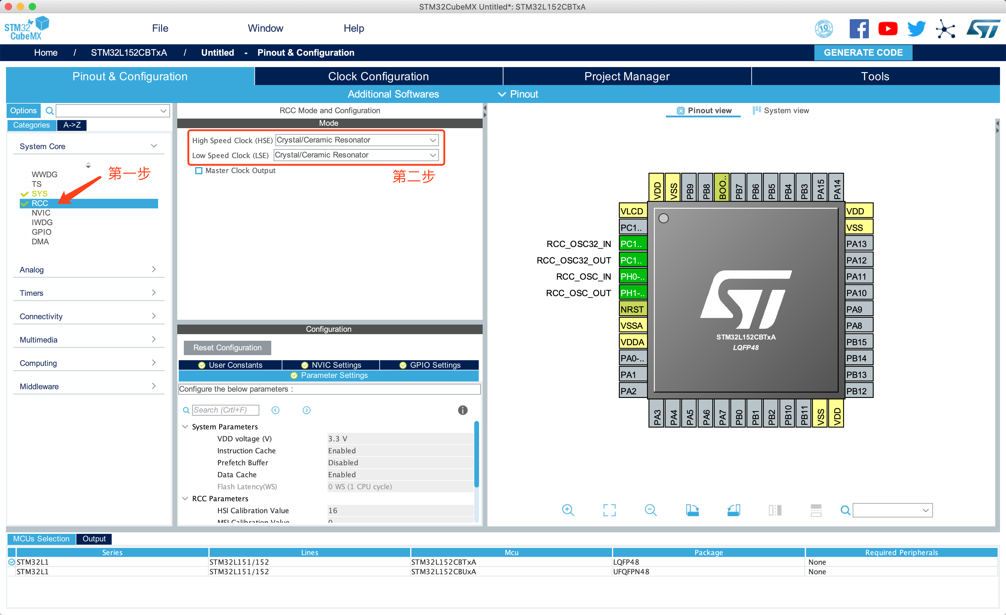
Task: Select the STM32L152CBTxA radio row indicator
Action: point(11,562)
